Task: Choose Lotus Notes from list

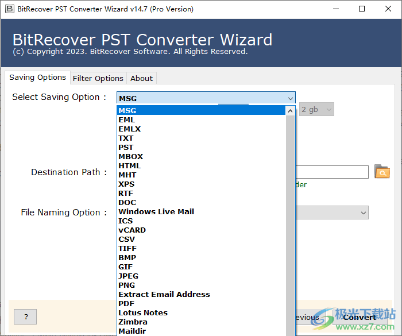Action: (x=202, y=313)
